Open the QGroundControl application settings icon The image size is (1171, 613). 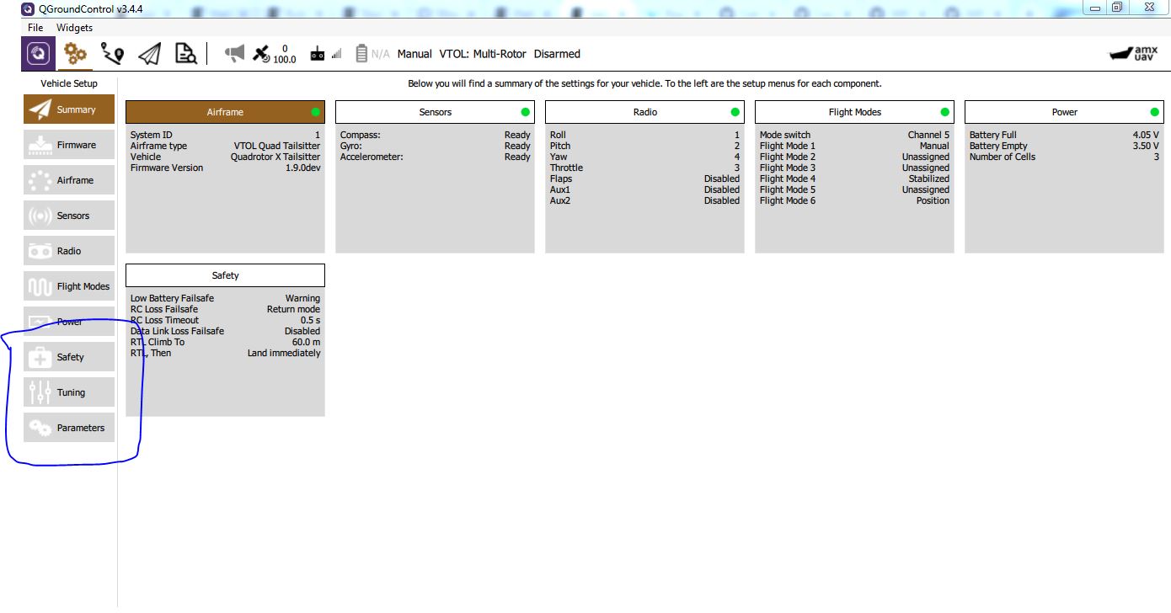click(x=38, y=54)
